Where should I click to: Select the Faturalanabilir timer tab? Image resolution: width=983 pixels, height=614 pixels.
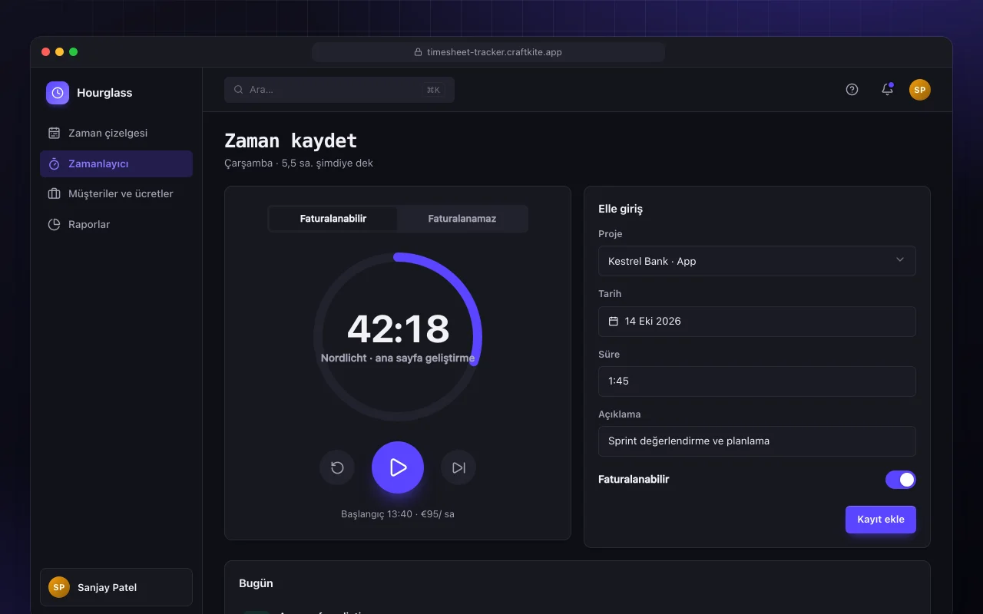tap(333, 219)
